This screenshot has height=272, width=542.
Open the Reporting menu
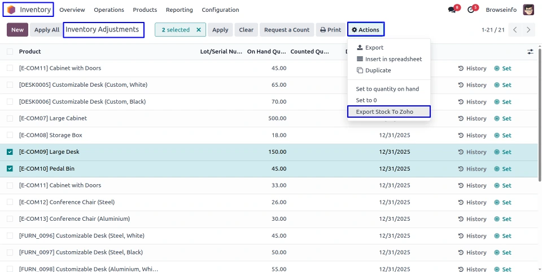click(179, 10)
